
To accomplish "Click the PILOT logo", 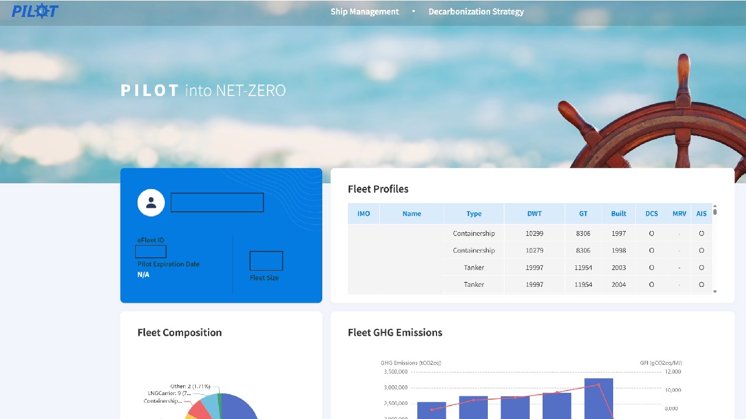I will tap(35, 11).
